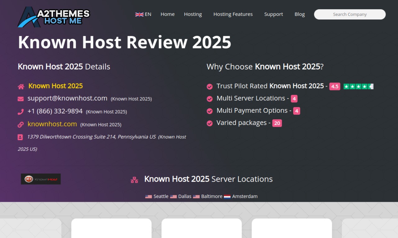Click the Netherlands flag beside Amsterdam
The width and height of the screenshot is (398, 238).
coord(227,196)
